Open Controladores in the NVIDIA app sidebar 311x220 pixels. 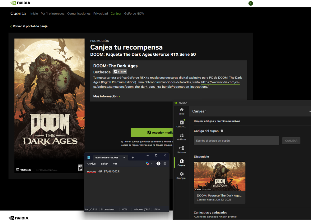click(x=182, y=124)
